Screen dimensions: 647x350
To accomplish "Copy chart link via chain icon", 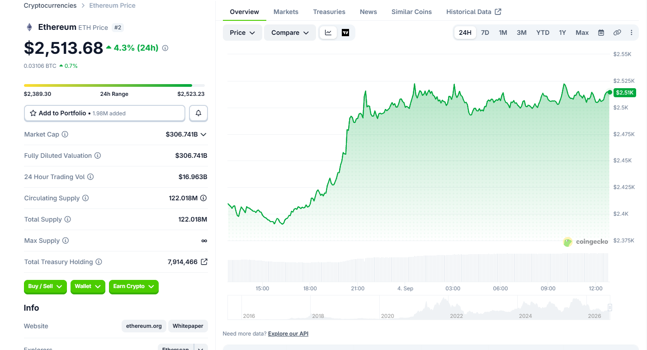I will [x=617, y=33].
